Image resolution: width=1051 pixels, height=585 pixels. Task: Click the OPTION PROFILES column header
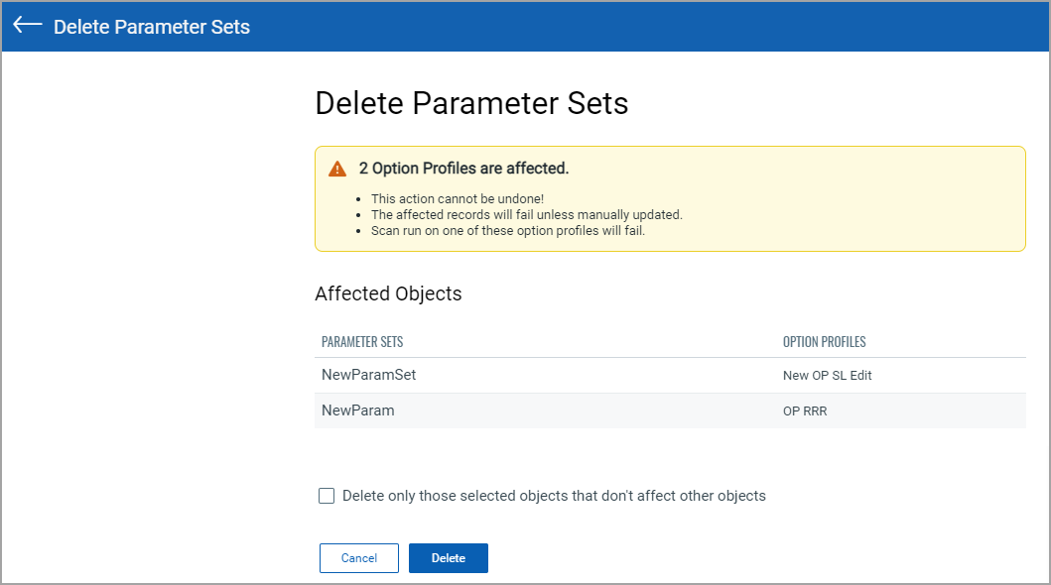824,342
